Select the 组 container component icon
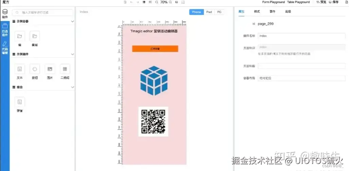 [20, 36]
